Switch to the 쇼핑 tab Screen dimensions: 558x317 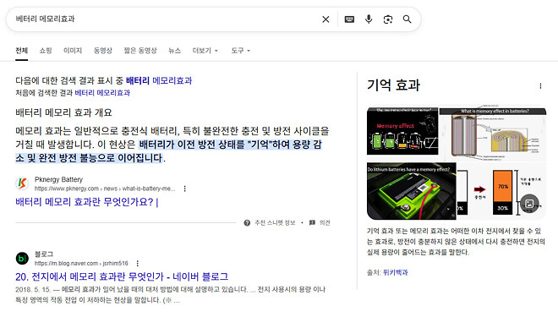[x=46, y=51]
